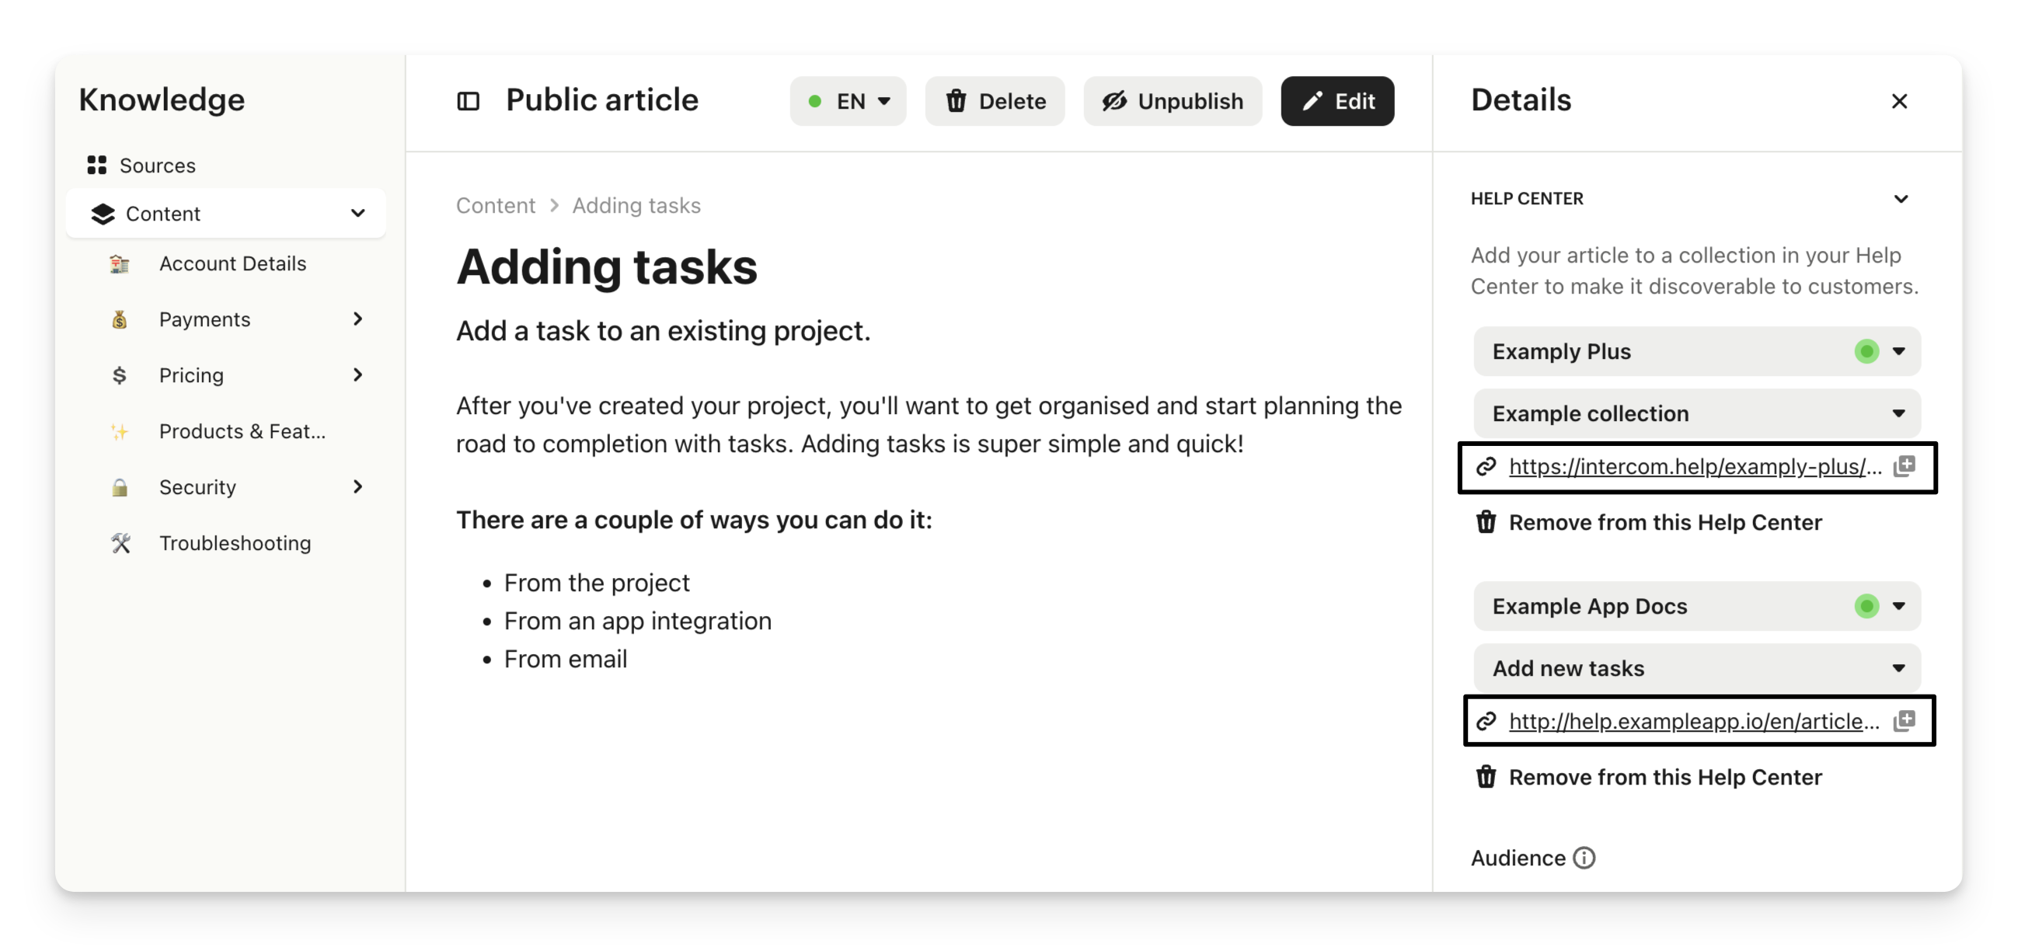
Task: Click the Security padlock icon
Action: [x=120, y=487]
